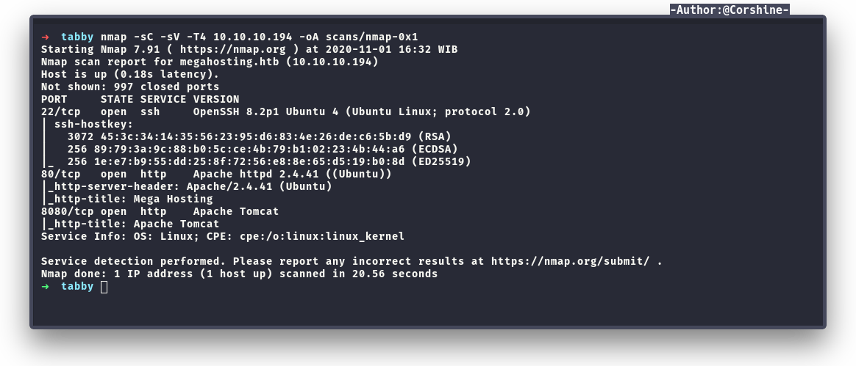Click the OpenSSH 8.2p1 version text
Image resolution: width=856 pixels, height=366 pixels.
tap(243, 111)
